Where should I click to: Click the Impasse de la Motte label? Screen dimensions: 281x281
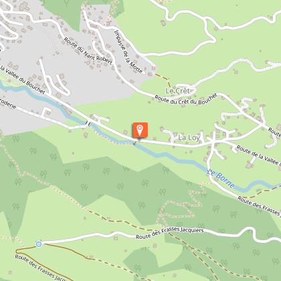coord(128,52)
